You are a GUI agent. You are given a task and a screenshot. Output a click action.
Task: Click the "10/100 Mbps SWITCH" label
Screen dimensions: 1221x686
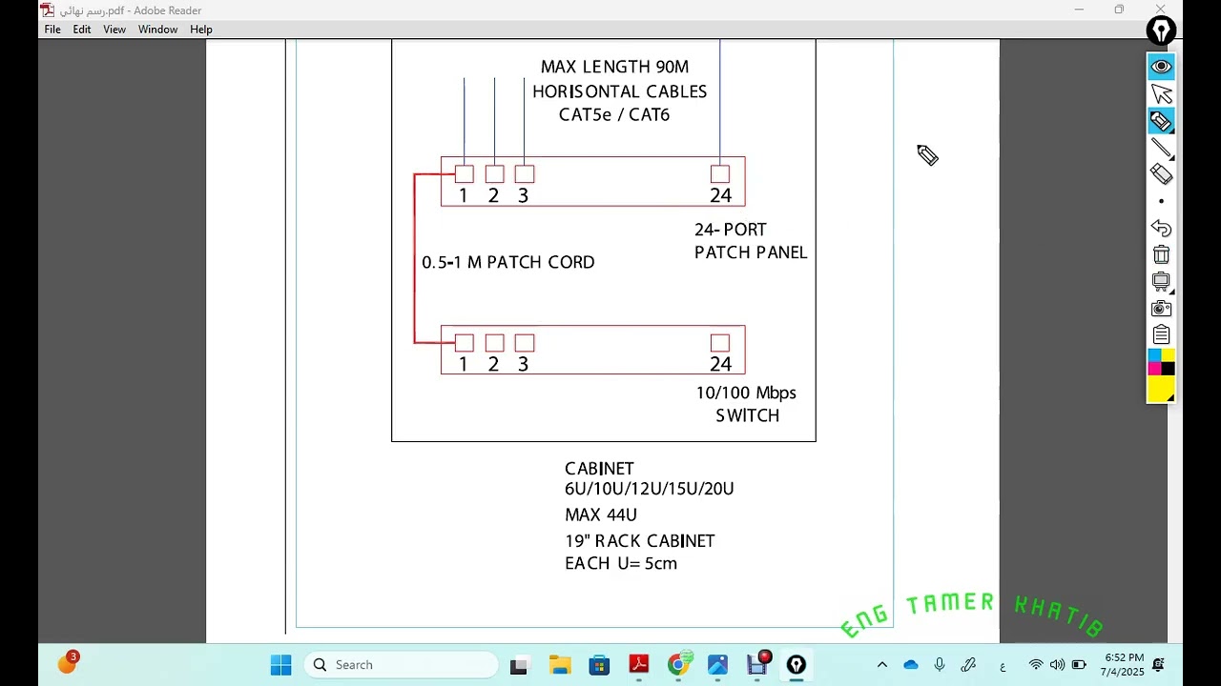[746, 404]
